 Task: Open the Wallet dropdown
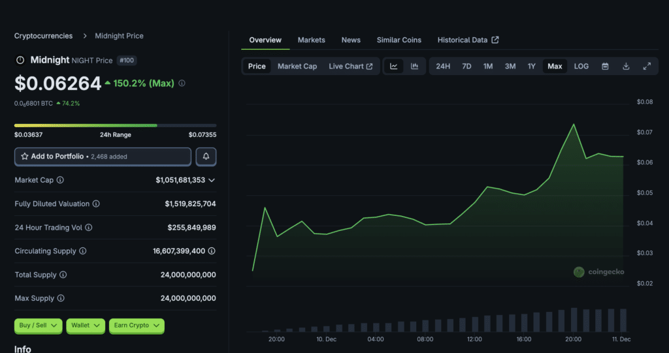pyautogui.click(x=86, y=325)
